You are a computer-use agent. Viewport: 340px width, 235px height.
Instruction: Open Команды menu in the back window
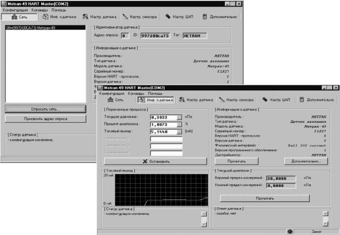40,10
